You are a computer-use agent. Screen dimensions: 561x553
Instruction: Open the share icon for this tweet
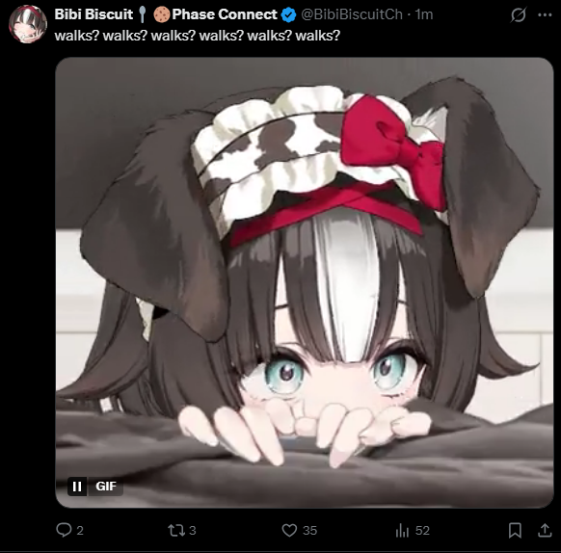(545, 530)
